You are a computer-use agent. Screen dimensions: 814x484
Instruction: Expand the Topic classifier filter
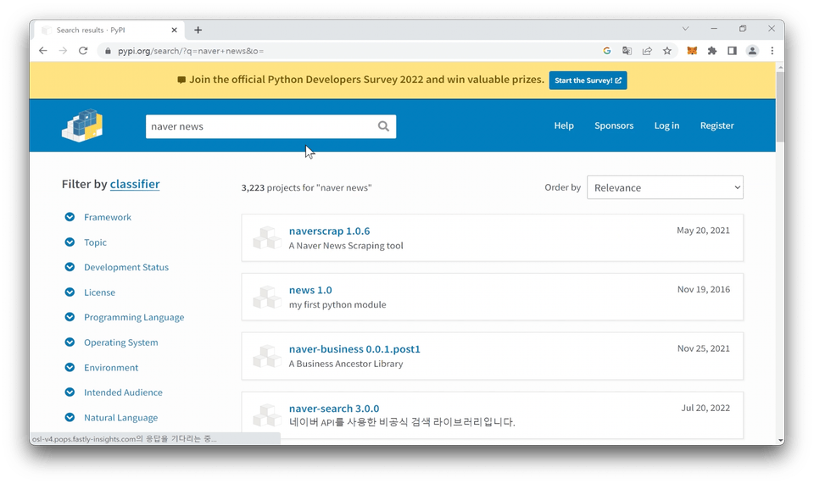pyautogui.click(x=70, y=242)
